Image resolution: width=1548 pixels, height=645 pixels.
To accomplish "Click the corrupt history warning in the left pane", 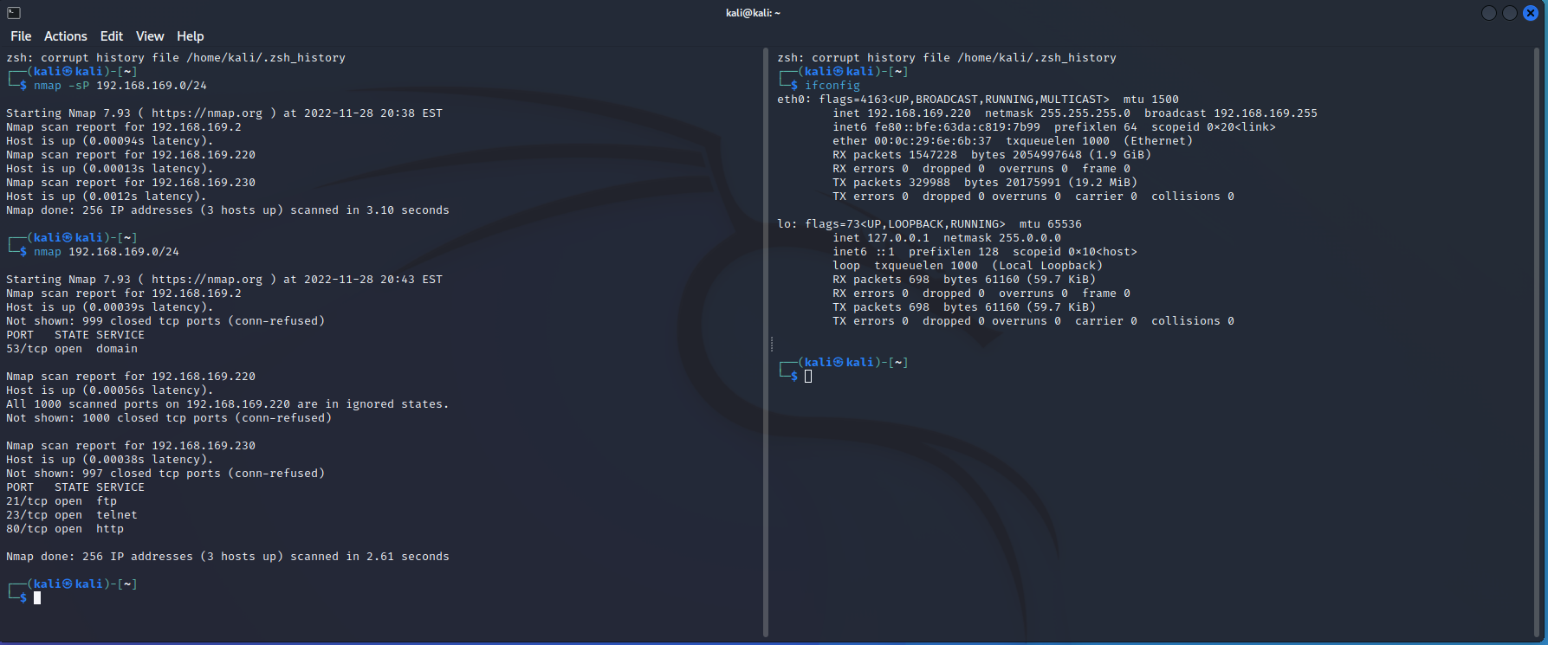I will [x=176, y=58].
